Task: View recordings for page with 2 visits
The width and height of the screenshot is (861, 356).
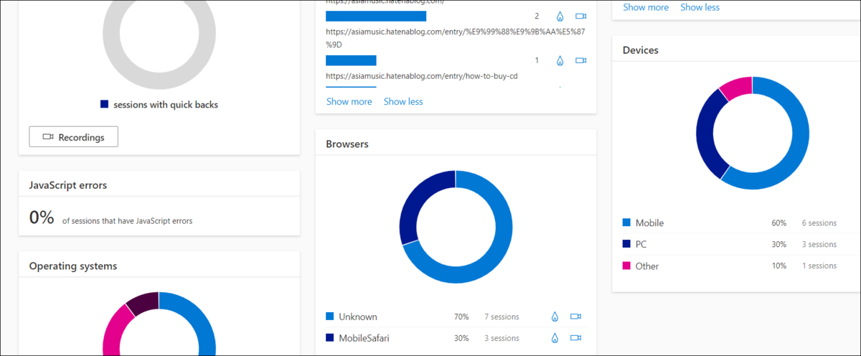Action: point(581,17)
